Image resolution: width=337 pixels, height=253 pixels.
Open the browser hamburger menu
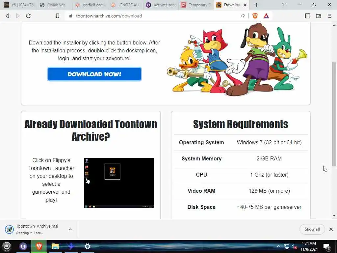pyautogui.click(x=329, y=16)
